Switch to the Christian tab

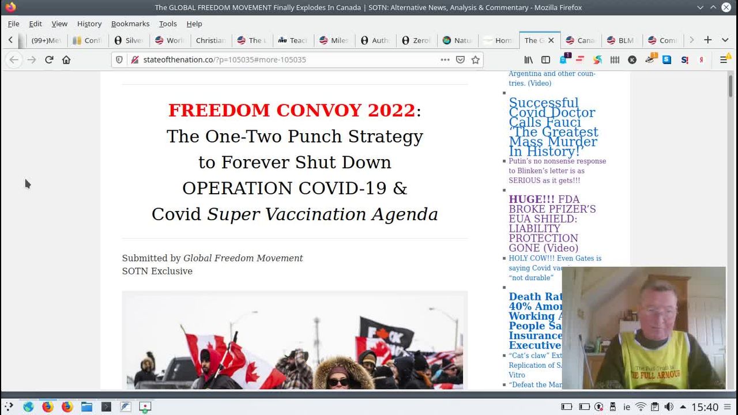pos(210,40)
